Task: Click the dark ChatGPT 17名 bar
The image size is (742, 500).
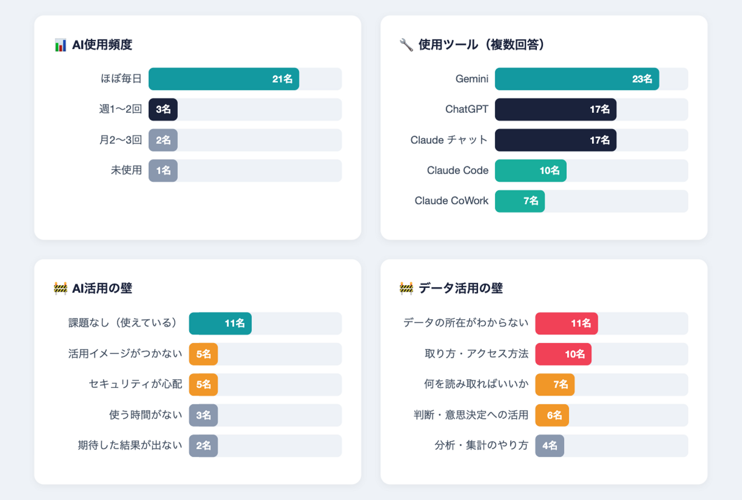Action: [555, 110]
